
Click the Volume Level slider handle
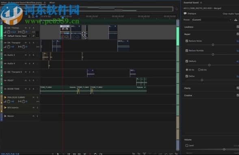click(224, 149)
